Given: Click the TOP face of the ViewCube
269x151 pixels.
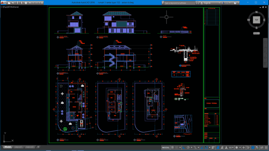Looking at the screenshot, I should coord(256,20).
